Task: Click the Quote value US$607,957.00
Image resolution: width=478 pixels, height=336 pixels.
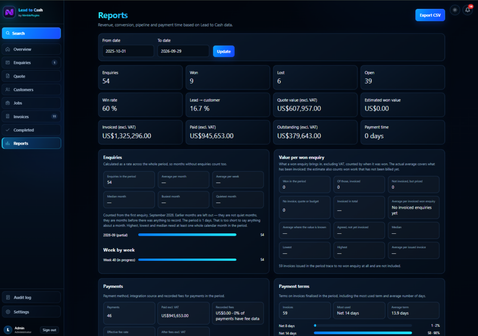Action: [x=299, y=109]
